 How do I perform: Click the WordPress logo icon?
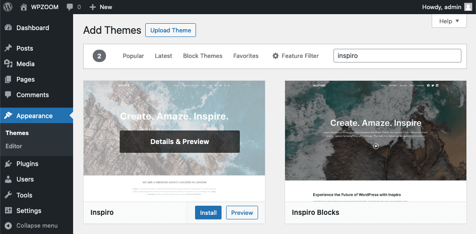[x=8, y=7]
